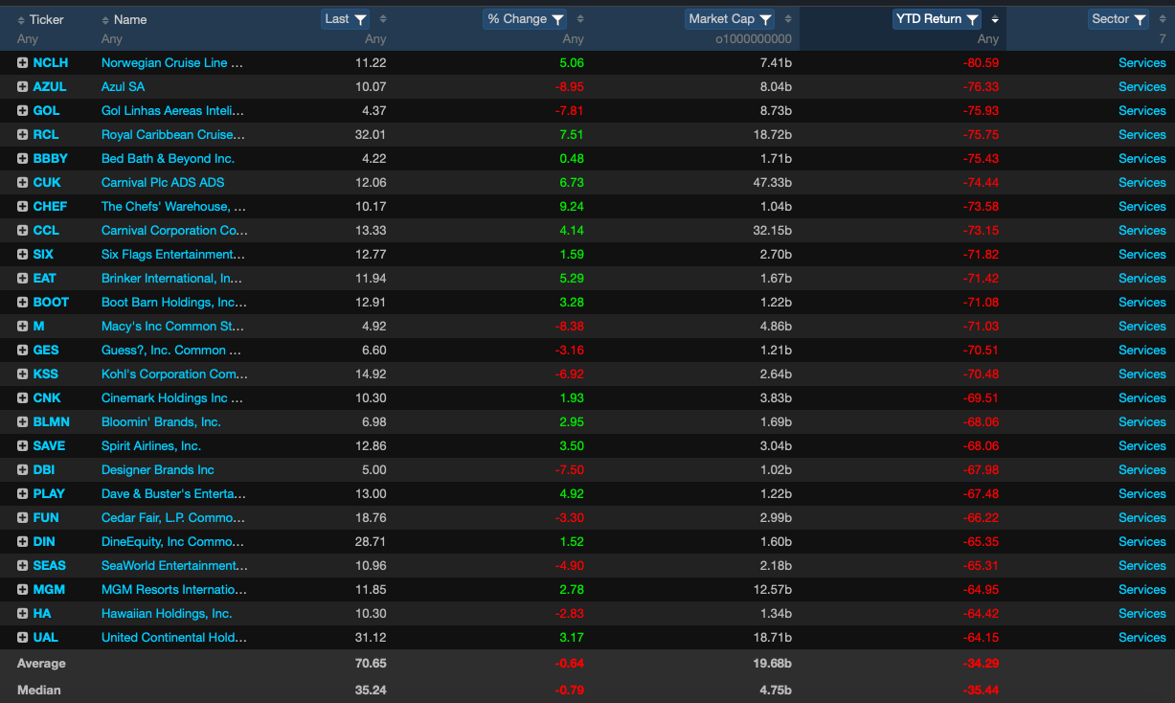Click the Market Cap header label

(722, 19)
